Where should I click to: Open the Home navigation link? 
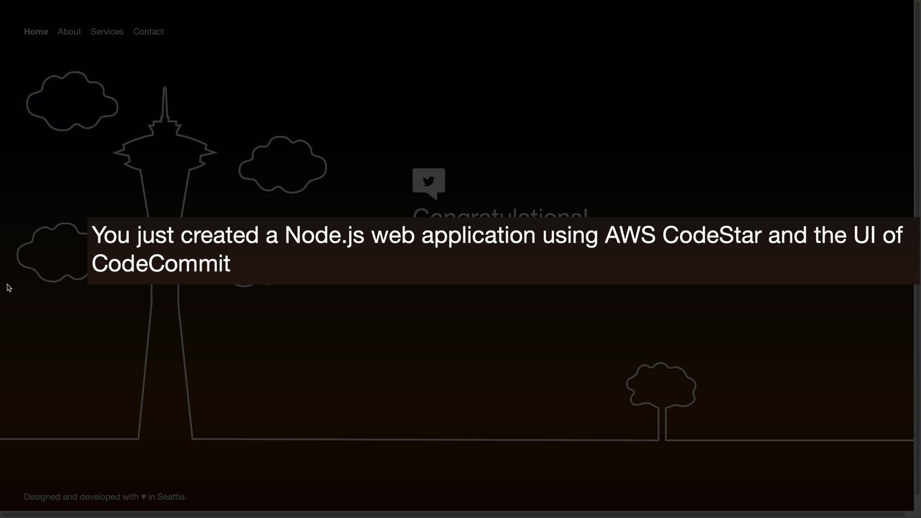point(36,32)
